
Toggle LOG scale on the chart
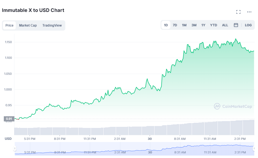(248, 25)
